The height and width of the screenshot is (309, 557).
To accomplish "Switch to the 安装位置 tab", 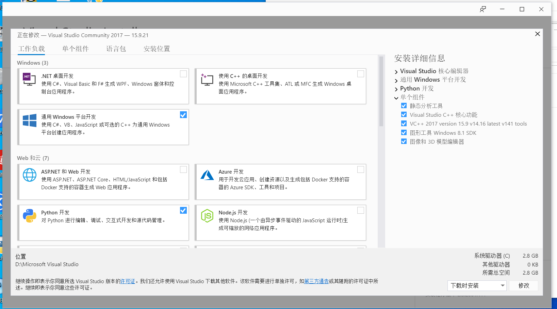I will click(157, 49).
